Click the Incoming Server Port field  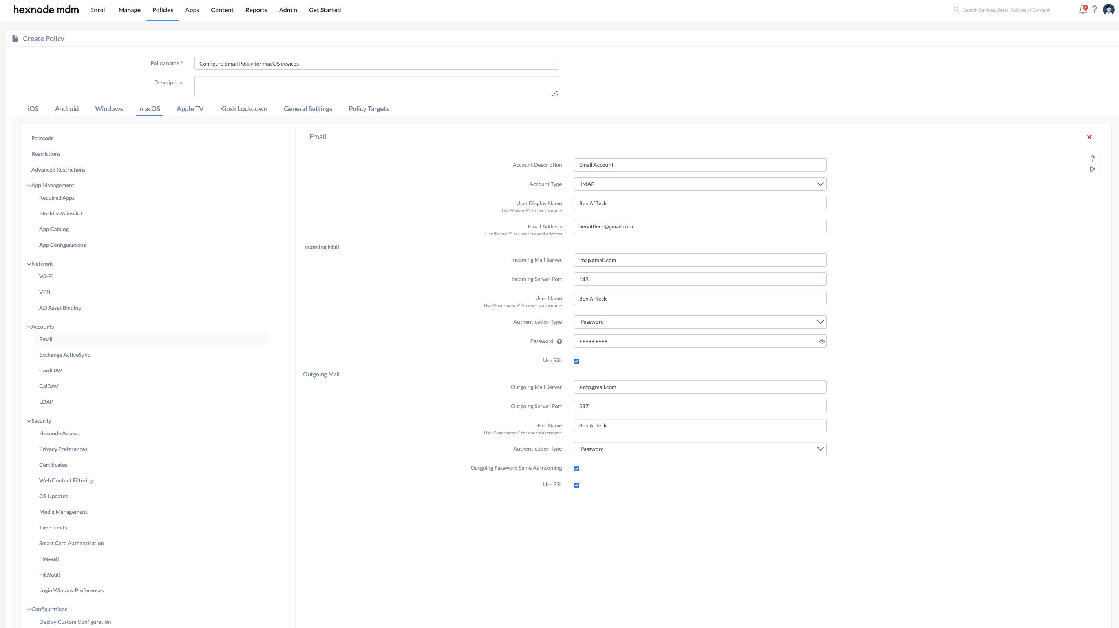pyautogui.click(x=700, y=279)
